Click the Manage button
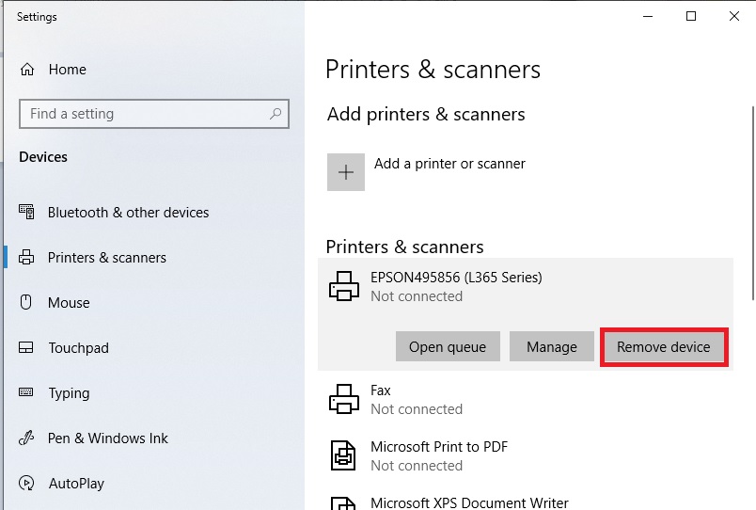 [552, 346]
